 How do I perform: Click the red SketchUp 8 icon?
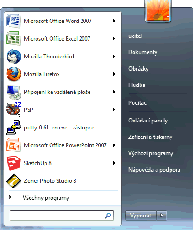coord(14,163)
